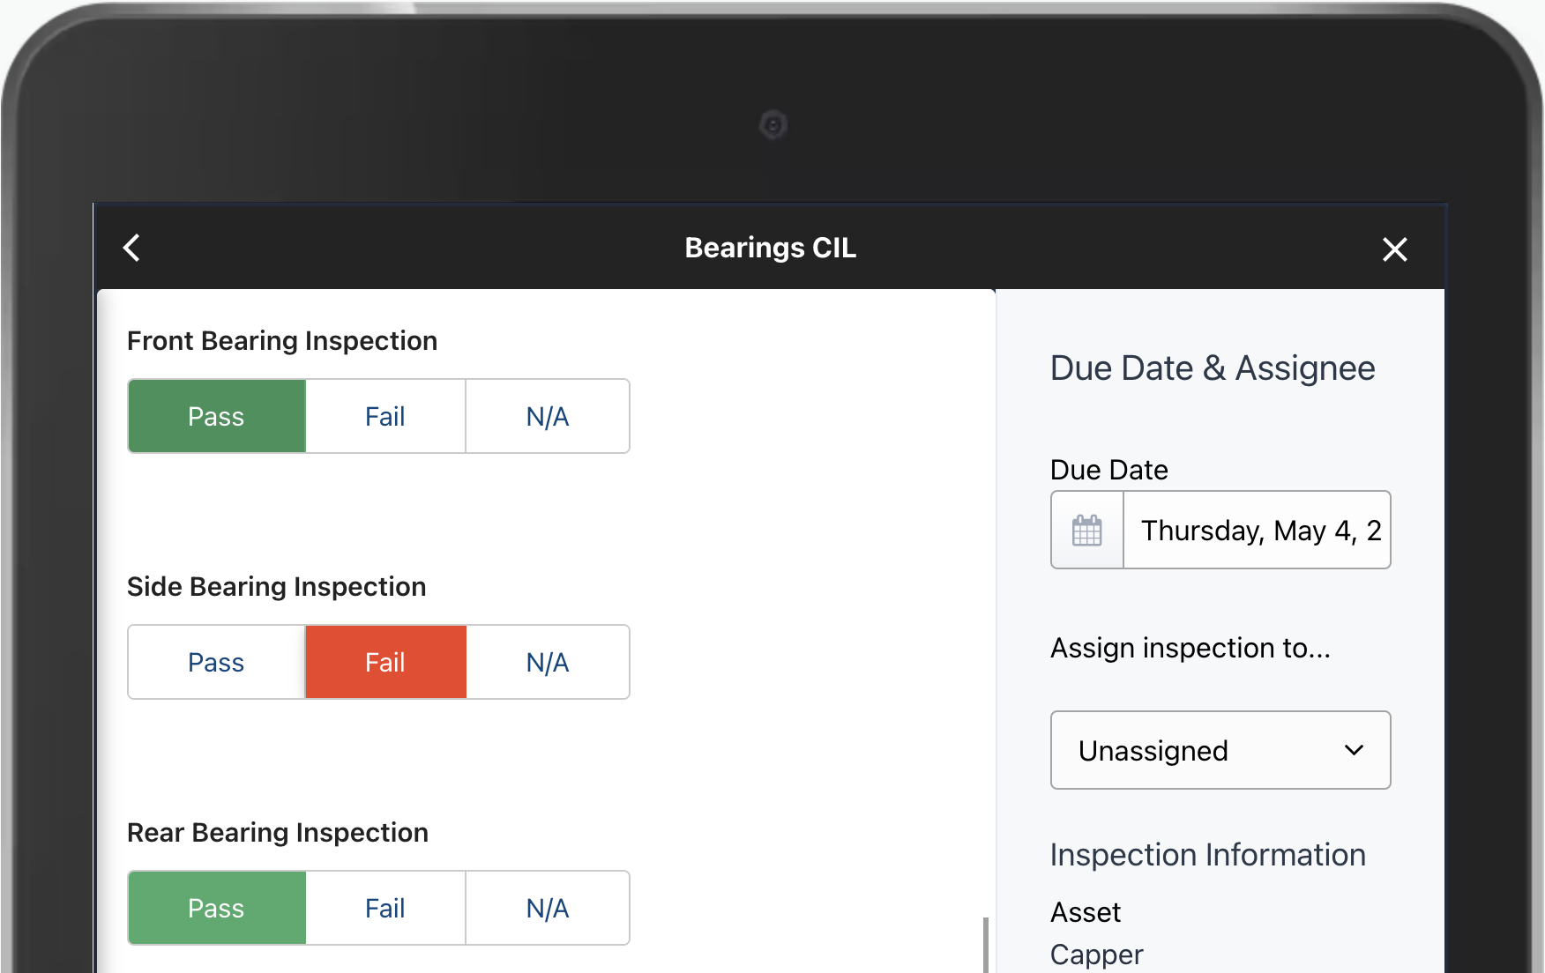Screen dimensions: 1545x973
Task: Click the Inspection Information heading
Action: point(1207,855)
